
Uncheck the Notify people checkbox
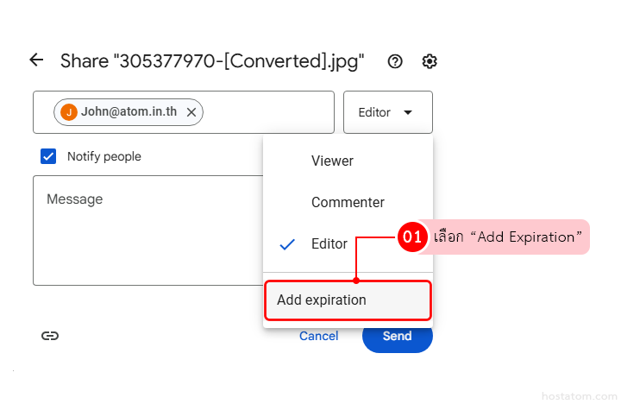(x=49, y=156)
